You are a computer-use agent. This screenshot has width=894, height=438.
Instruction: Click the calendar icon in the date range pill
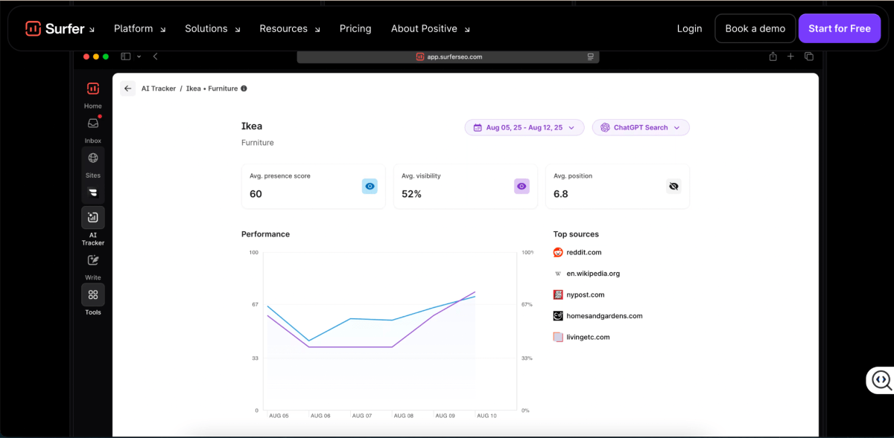click(477, 128)
